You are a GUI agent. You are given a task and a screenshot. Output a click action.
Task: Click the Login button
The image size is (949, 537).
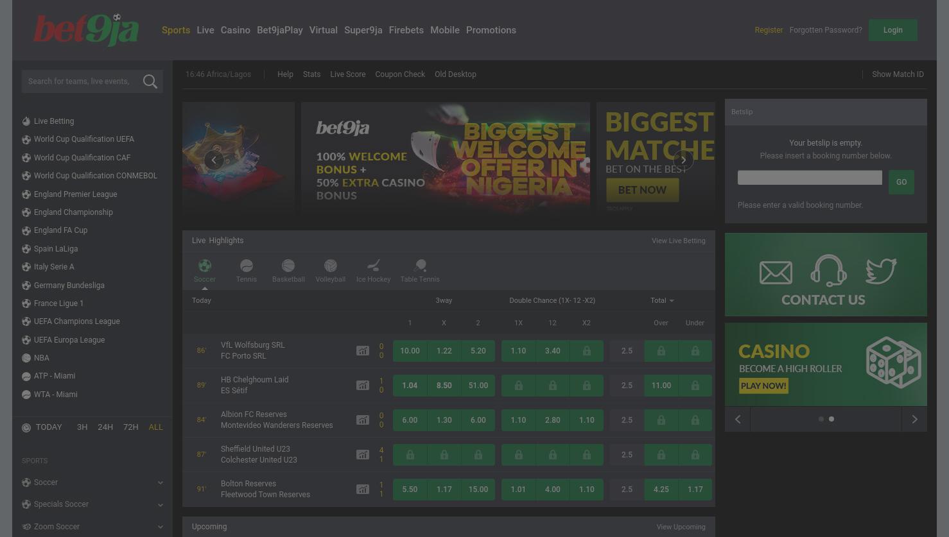click(892, 30)
